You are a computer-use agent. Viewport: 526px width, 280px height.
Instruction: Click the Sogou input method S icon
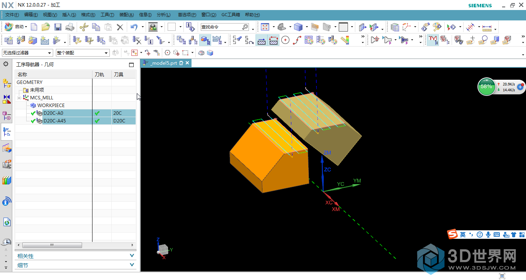pyautogui.click(x=452, y=234)
